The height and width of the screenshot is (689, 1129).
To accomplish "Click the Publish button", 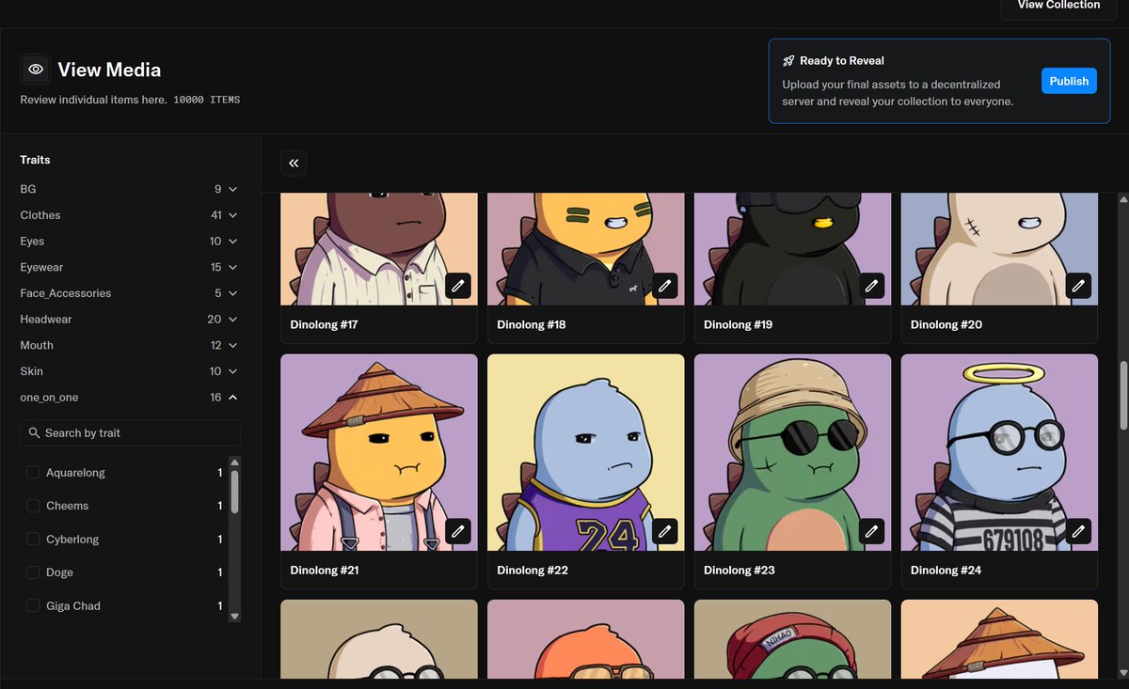I will [1069, 81].
